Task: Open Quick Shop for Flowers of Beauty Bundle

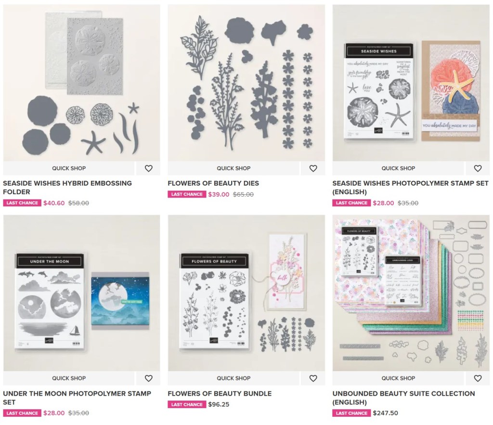Action: click(x=234, y=378)
